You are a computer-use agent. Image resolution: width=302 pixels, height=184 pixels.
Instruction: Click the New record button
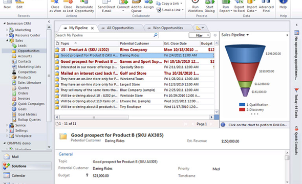7,5
